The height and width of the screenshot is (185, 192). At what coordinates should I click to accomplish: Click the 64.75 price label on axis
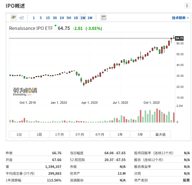pos(180,38)
